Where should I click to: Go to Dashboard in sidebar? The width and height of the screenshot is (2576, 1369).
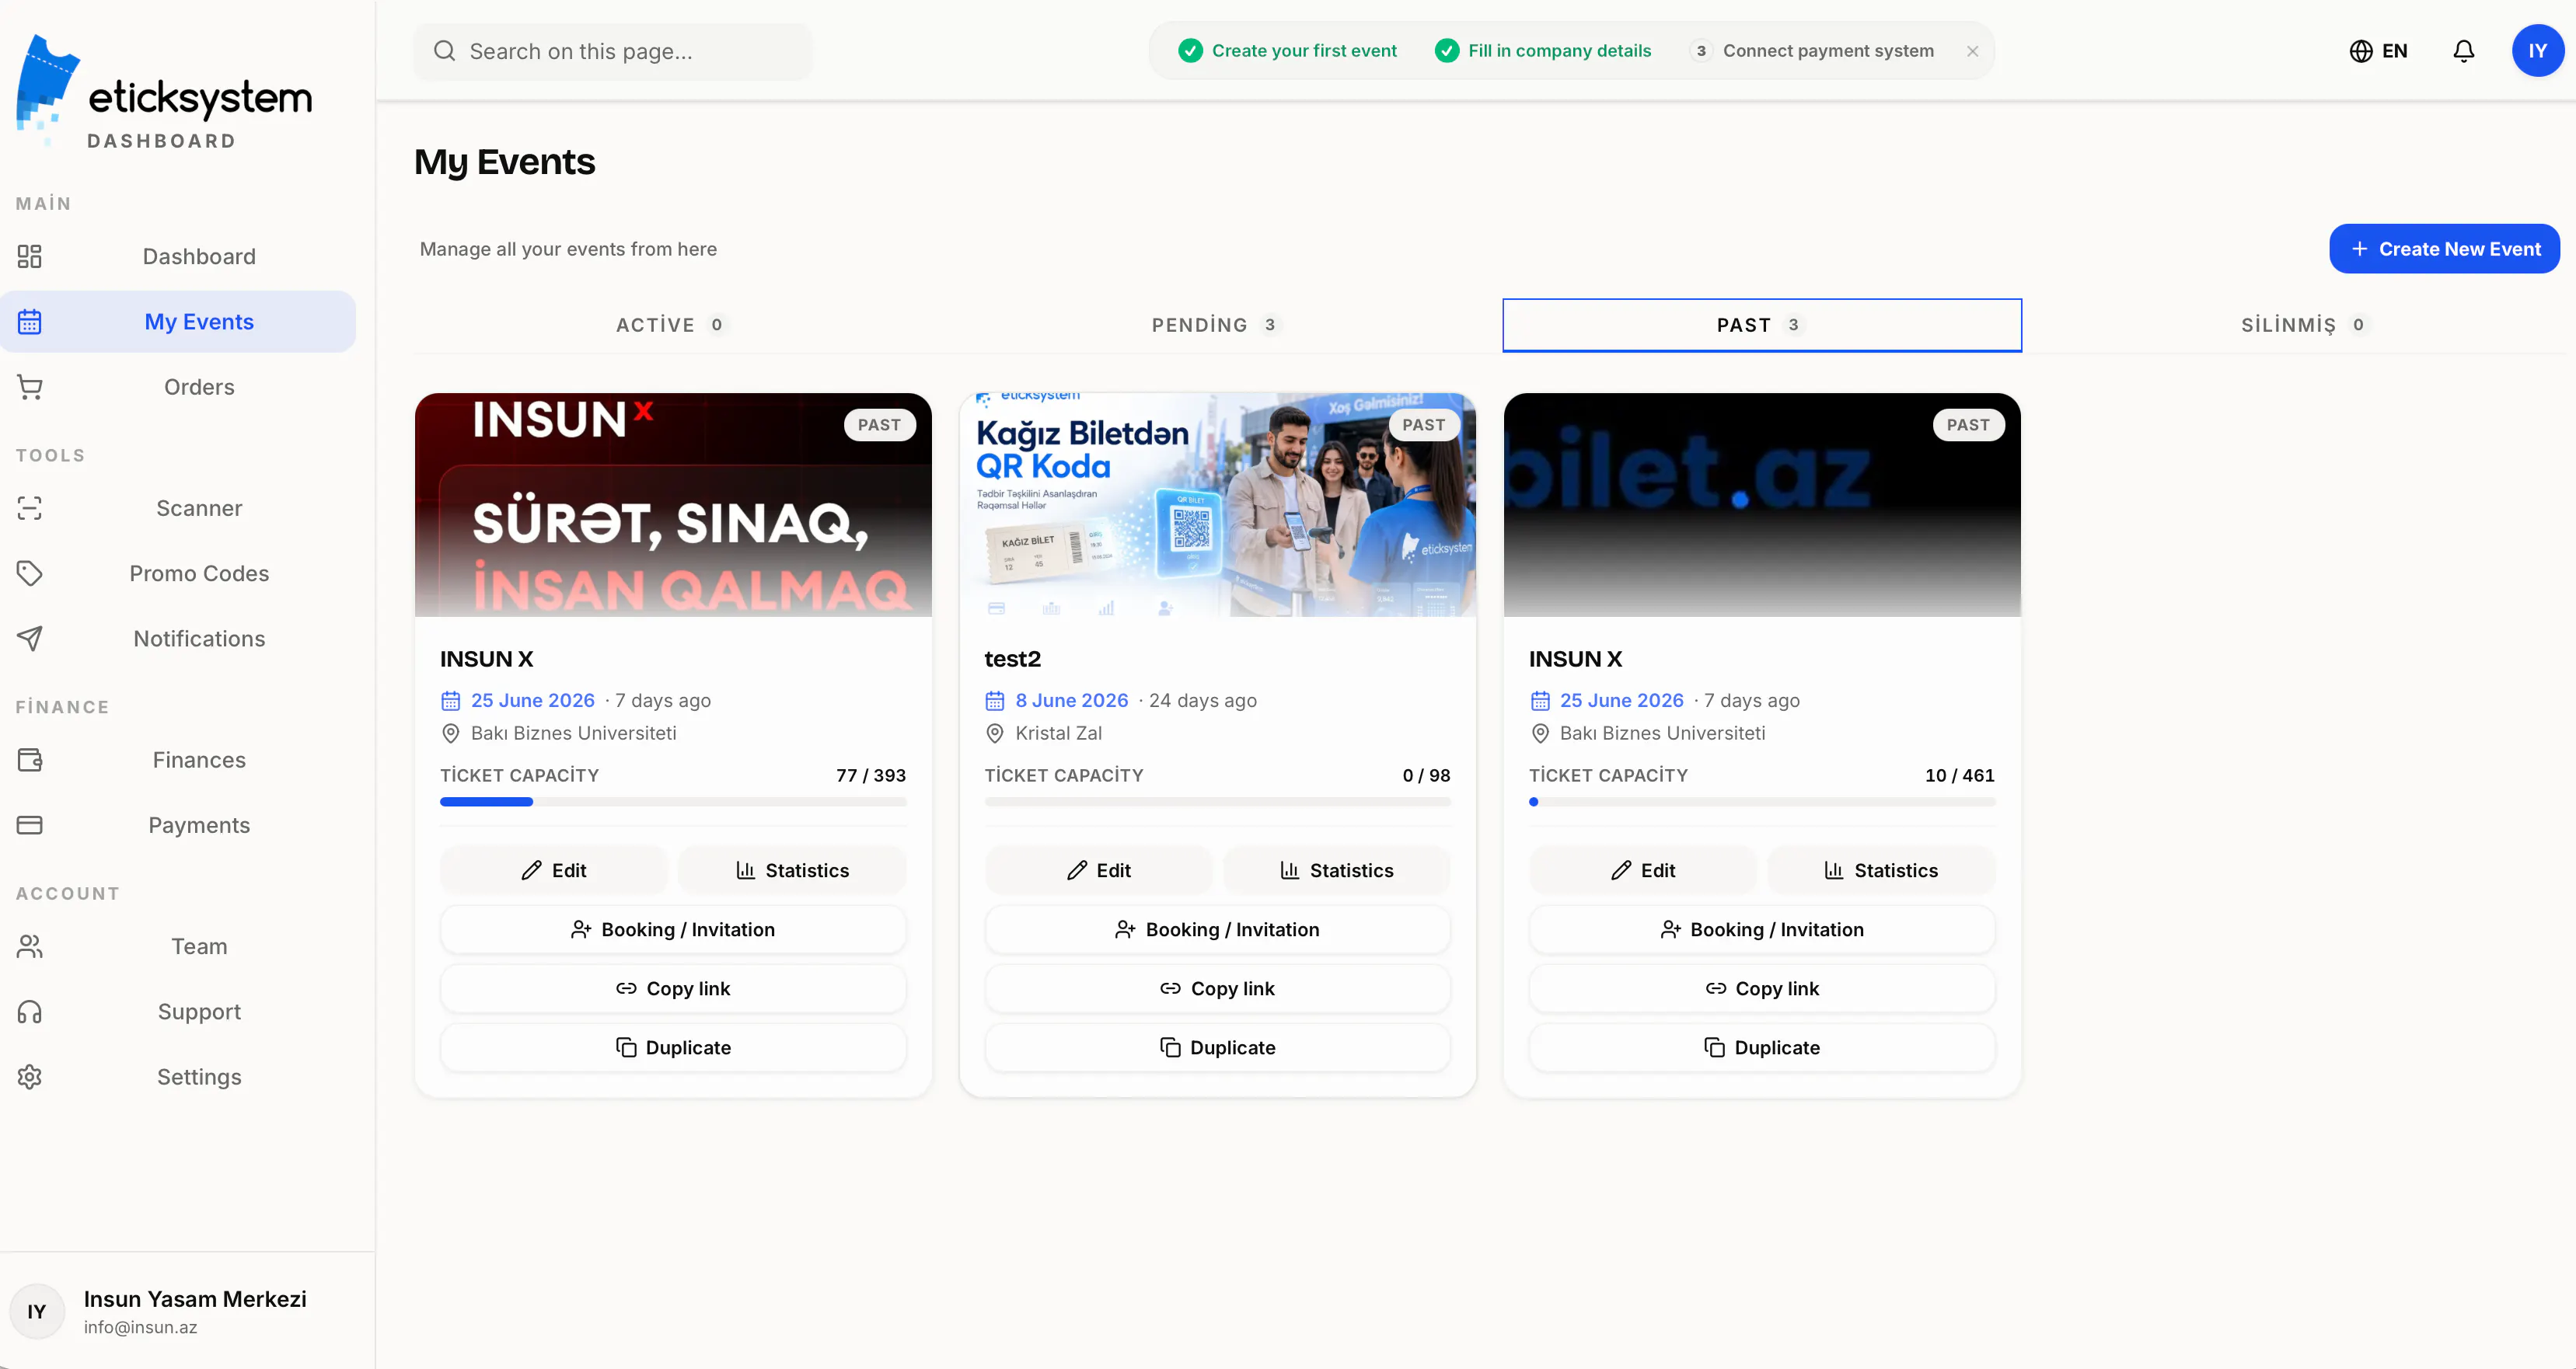(x=178, y=257)
